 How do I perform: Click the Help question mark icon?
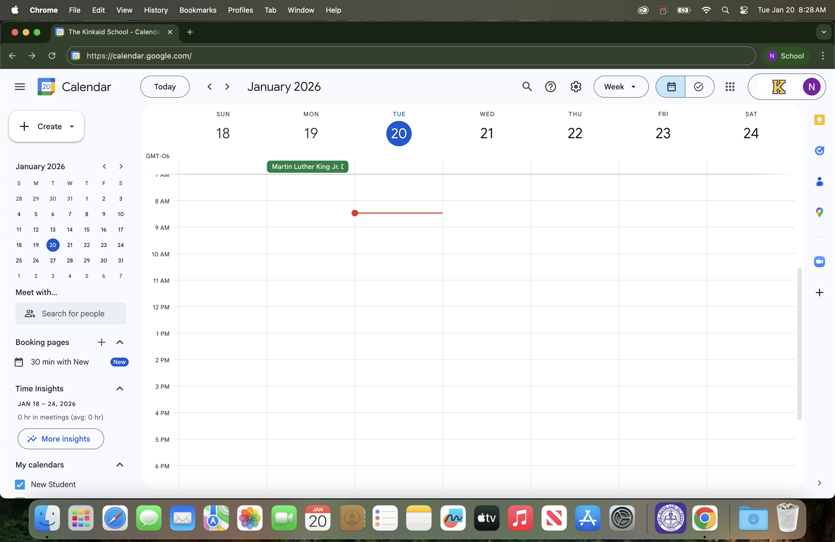point(550,87)
